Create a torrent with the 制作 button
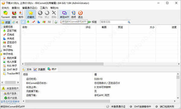This screenshot has width=181, height=109. (x=21, y=14)
